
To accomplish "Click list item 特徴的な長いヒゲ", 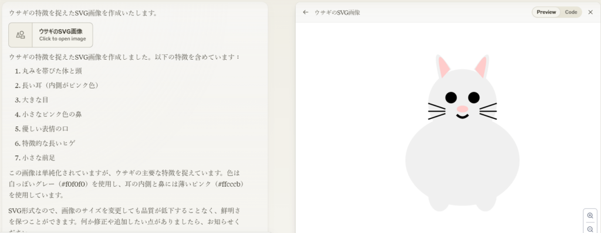I will [x=49, y=143].
